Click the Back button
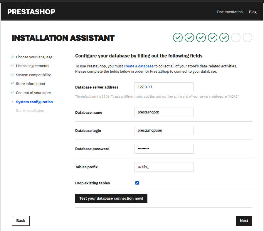Screen dimensions: 264x231 click(21, 221)
